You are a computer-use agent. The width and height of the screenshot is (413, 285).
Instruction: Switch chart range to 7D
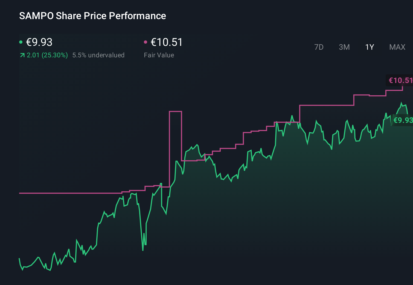pos(319,47)
